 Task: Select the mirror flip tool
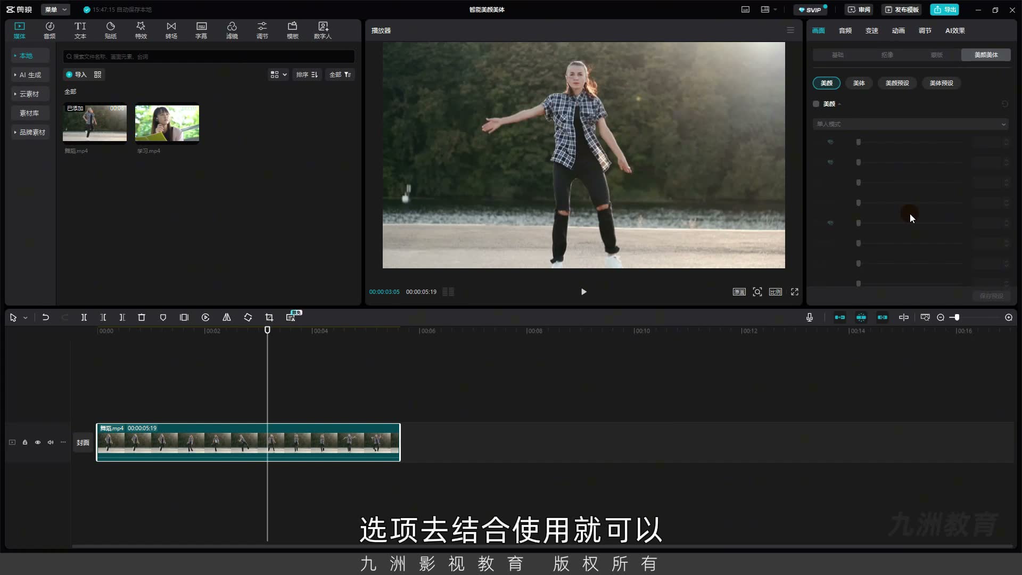(x=227, y=317)
